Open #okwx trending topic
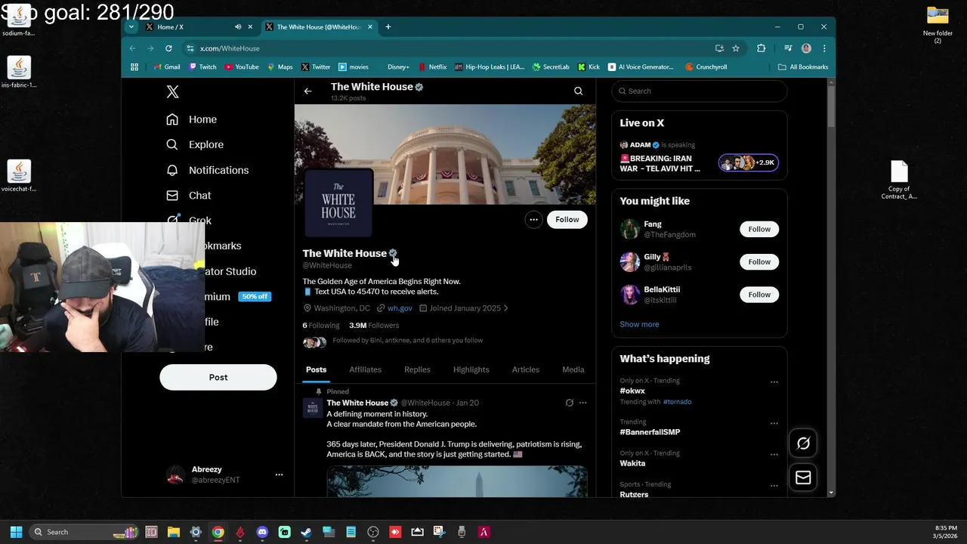Image resolution: width=967 pixels, height=544 pixels. tap(632, 391)
